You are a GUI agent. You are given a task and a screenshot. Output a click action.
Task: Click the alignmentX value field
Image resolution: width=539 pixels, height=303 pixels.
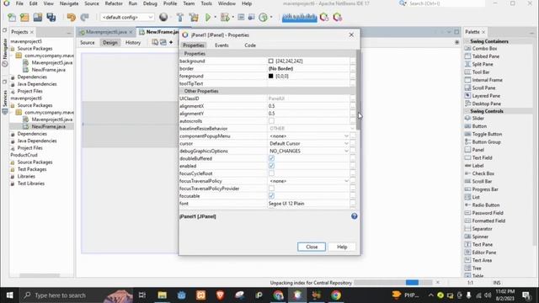[x=308, y=106]
